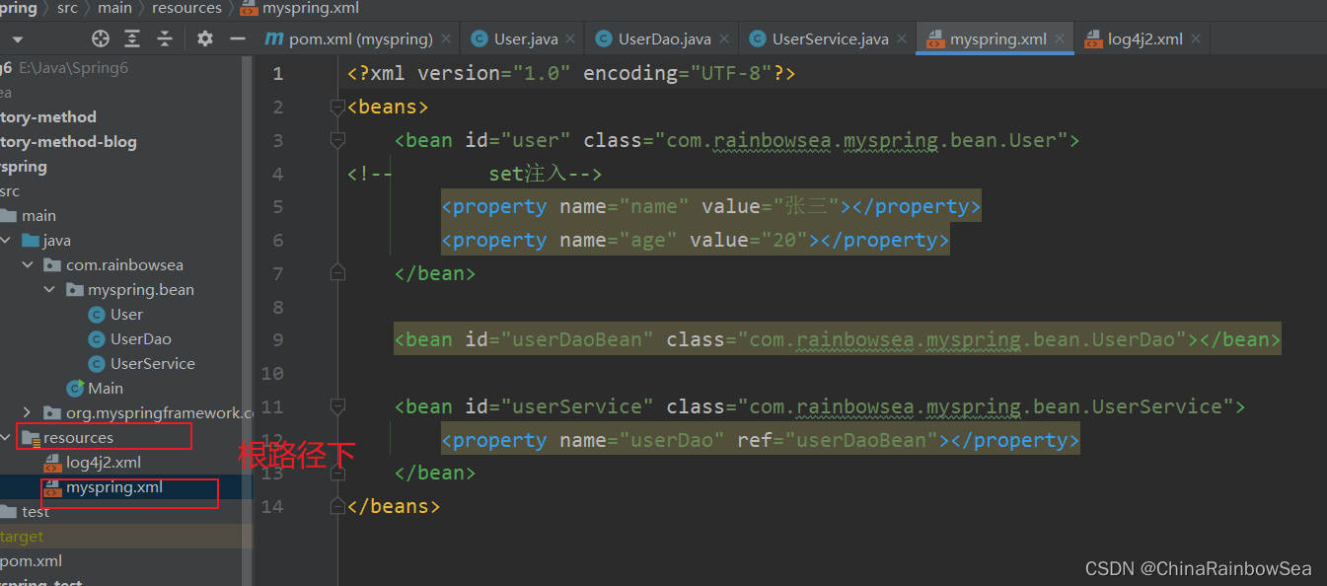Open the UserDao class in tree

[141, 338]
